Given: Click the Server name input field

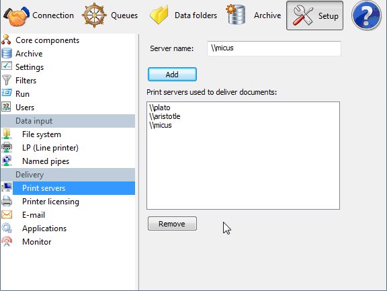Looking at the screenshot, I should point(274,48).
